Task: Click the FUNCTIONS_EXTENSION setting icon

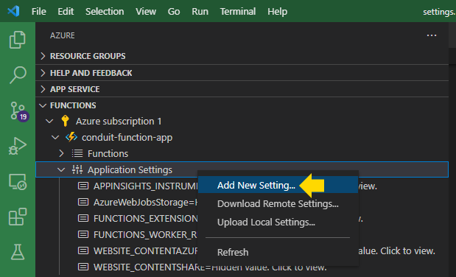Action: [x=83, y=218]
